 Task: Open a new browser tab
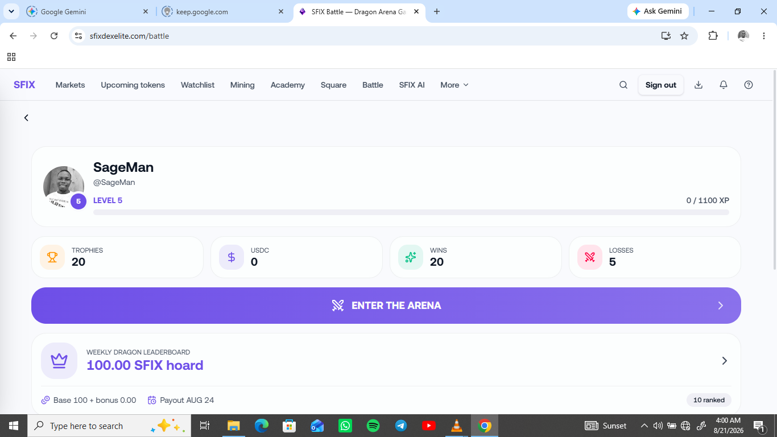pos(437,11)
